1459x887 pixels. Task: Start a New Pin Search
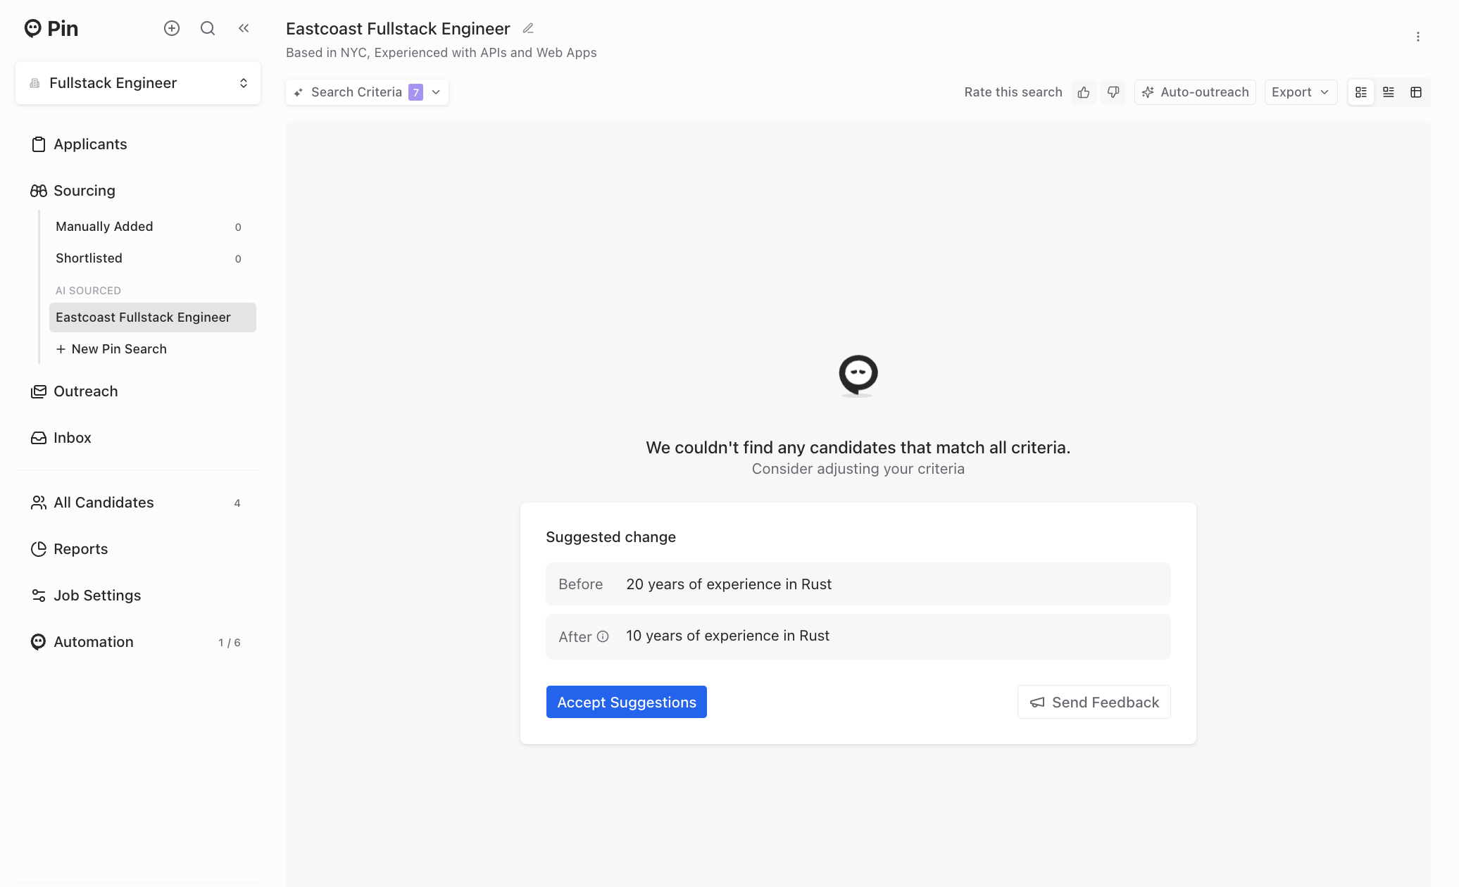tap(118, 349)
